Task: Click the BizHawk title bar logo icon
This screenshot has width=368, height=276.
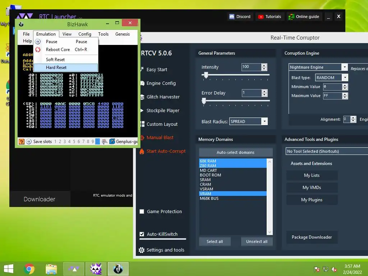Action: tap(21, 24)
